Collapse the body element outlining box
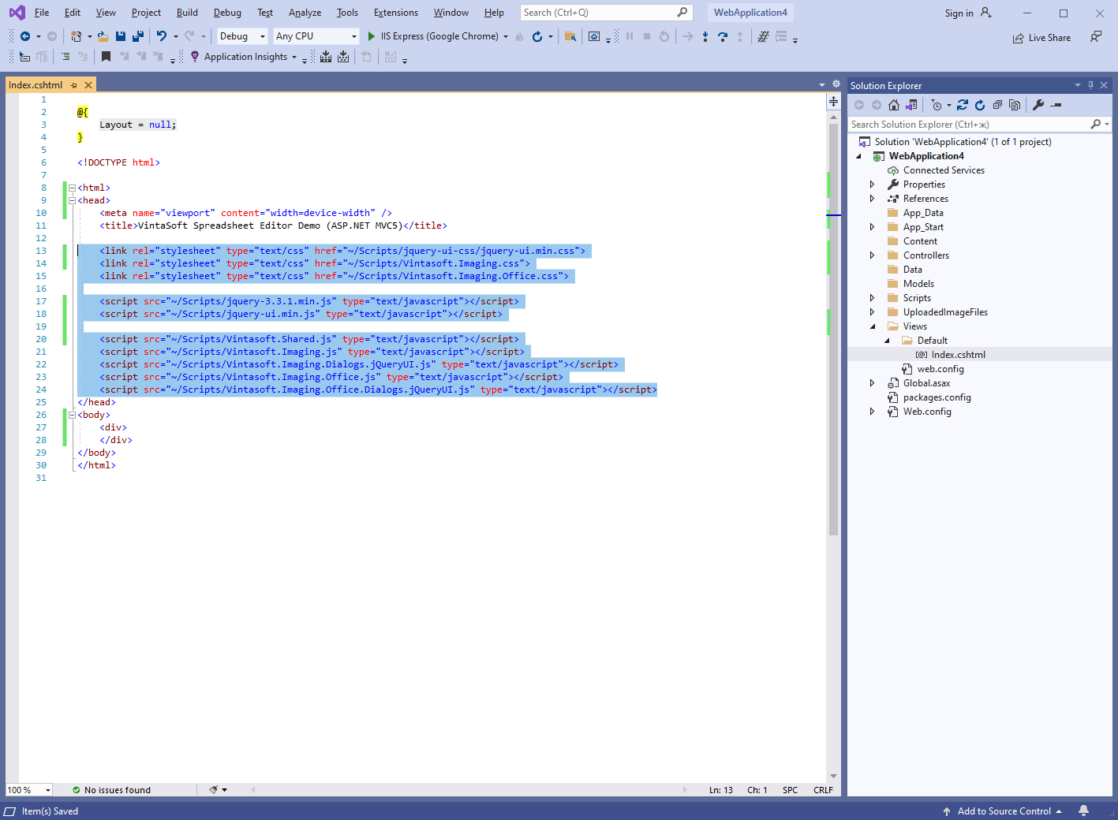 pyautogui.click(x=72, y=415)
